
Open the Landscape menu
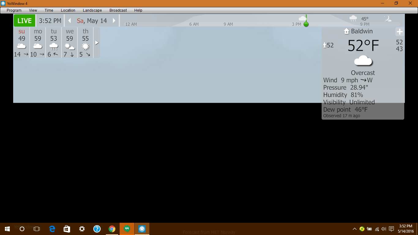point(92,10)
